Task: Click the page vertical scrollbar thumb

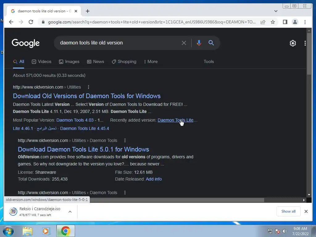Action: (x=309, y=54)
